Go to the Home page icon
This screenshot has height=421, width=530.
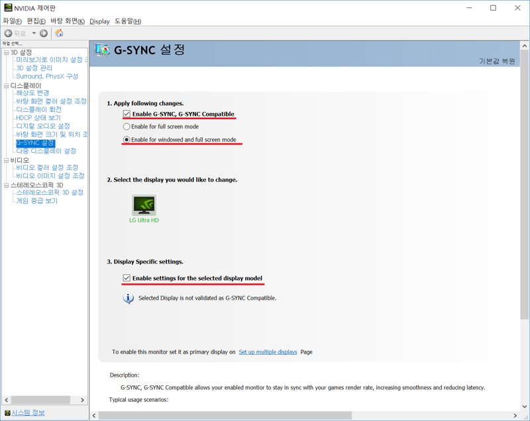pos(59,33)
